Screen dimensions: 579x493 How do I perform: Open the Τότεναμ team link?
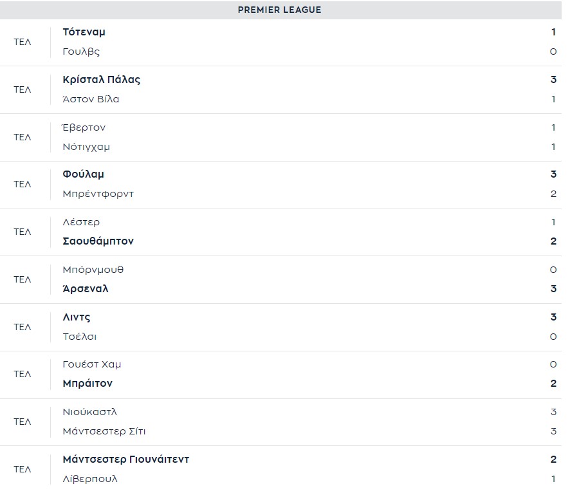84,32
